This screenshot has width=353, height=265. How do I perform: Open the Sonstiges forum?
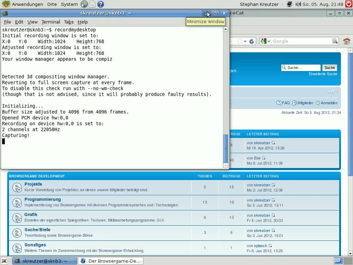point(35,245)
